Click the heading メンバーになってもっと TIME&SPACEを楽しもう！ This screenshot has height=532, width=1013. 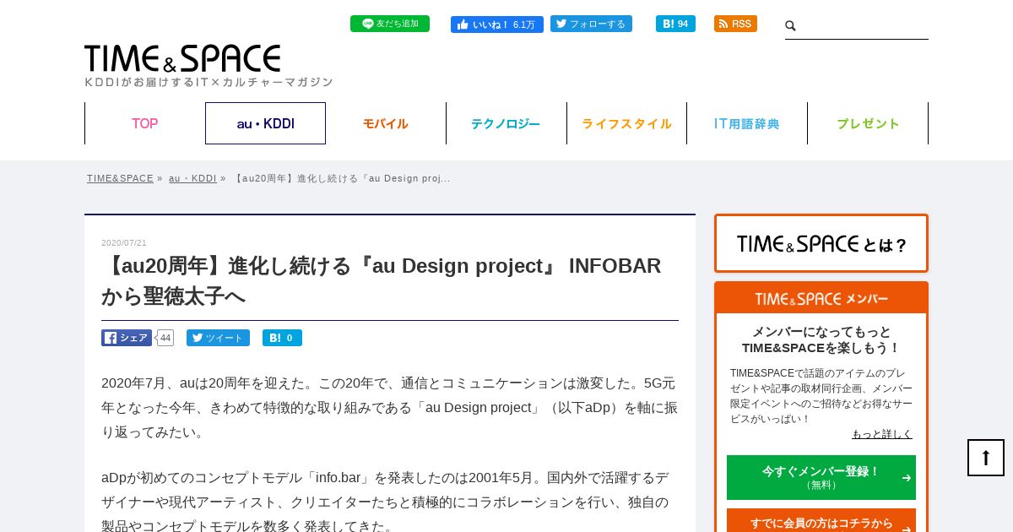(x=821, y=339)
